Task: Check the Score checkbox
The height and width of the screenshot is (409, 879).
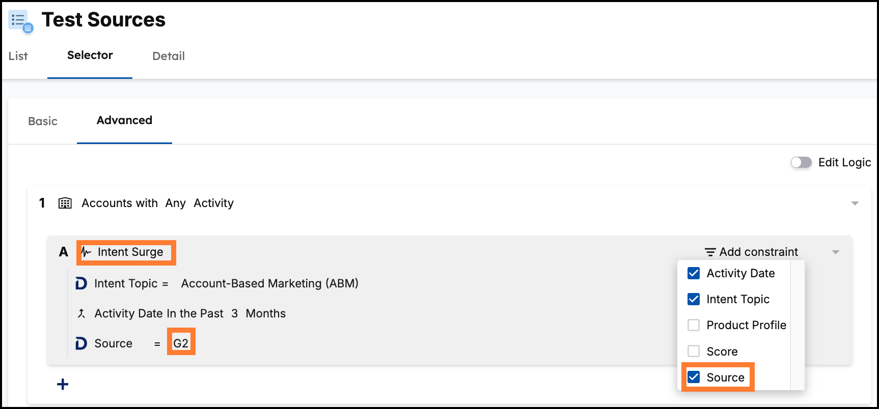Action: (694, 351)
